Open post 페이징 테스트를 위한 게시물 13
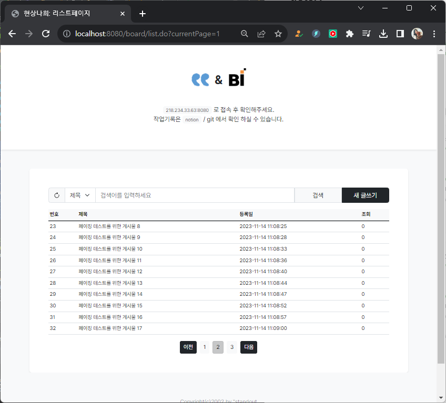The width and height of the screenshot is (446, 403). click(x=110, y=283)
